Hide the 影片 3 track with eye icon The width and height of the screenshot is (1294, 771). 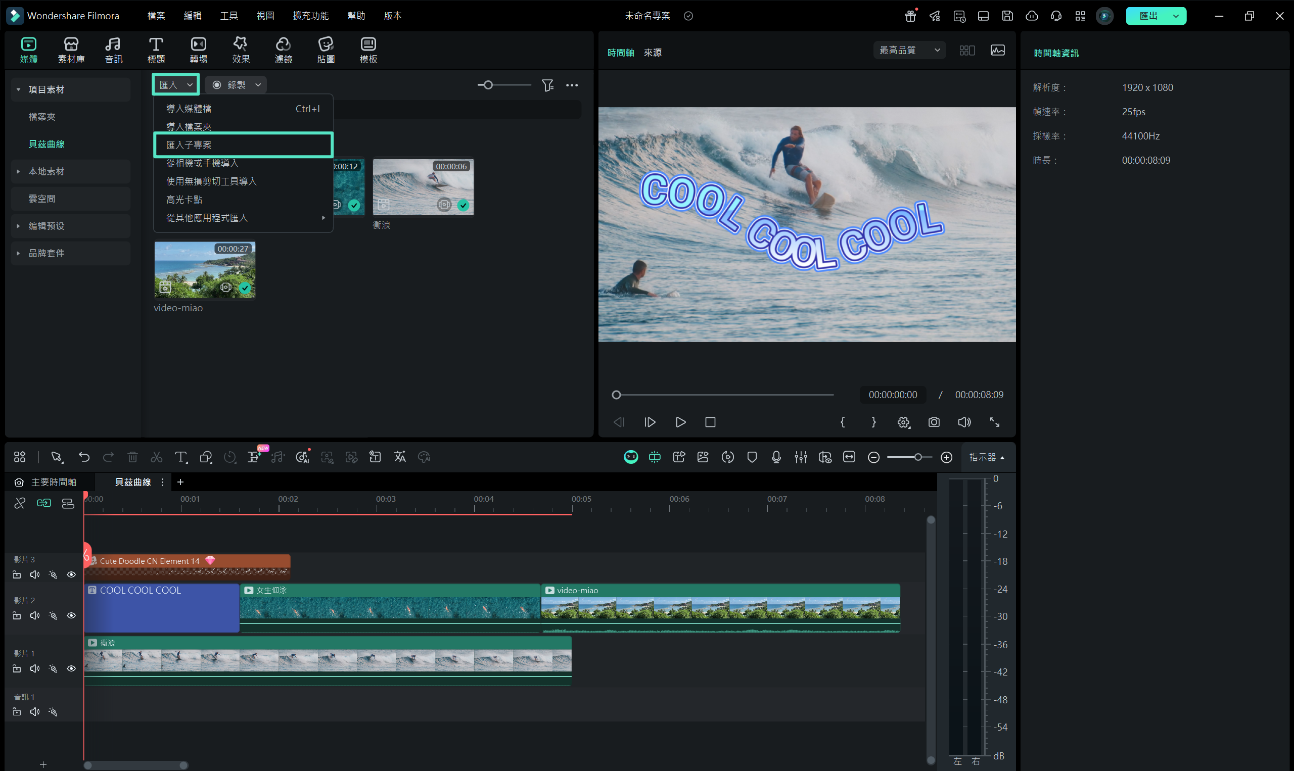pos(71,574)
